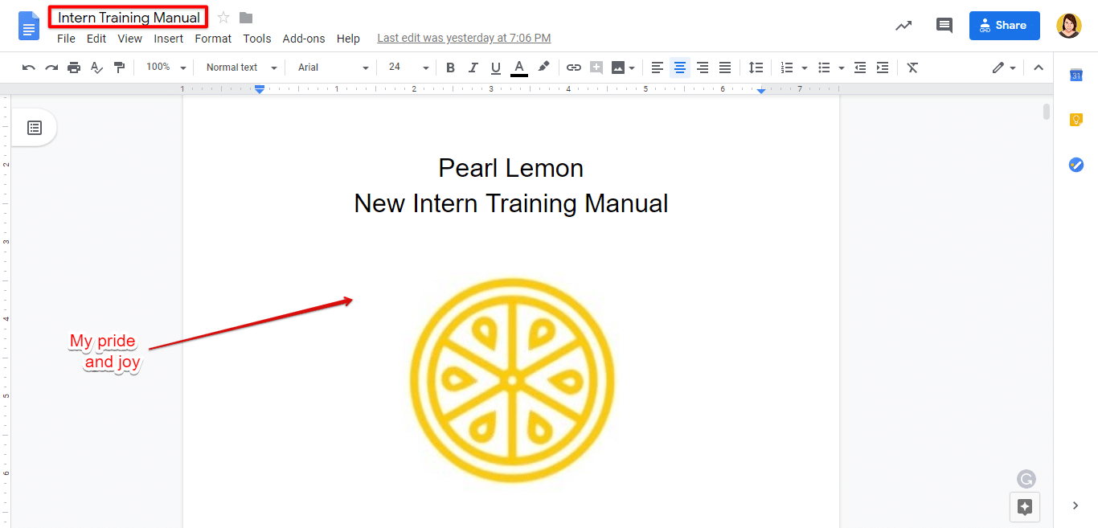
Task: Toggle bold formatting
Action: click(450, 68)
